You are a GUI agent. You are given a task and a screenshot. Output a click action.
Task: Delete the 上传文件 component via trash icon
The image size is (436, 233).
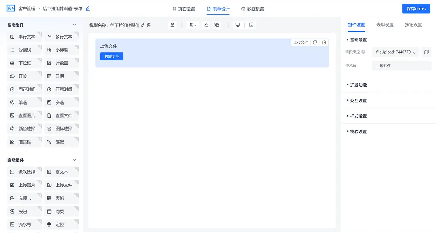324,42
